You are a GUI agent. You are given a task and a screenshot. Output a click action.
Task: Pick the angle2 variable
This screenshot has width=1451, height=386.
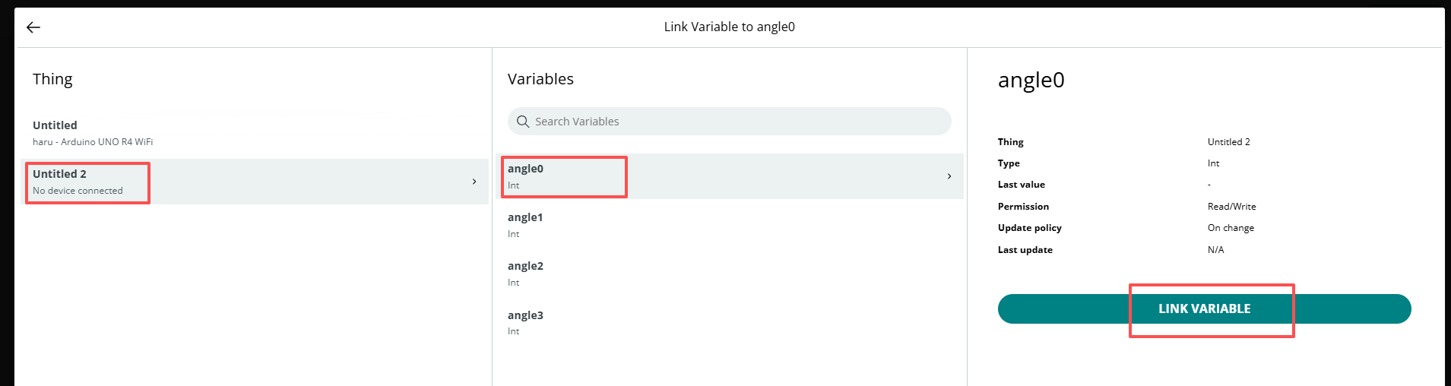click(730, 274)
